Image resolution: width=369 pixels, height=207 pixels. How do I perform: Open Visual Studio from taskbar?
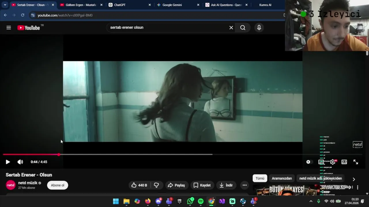[x=222, y=201]
